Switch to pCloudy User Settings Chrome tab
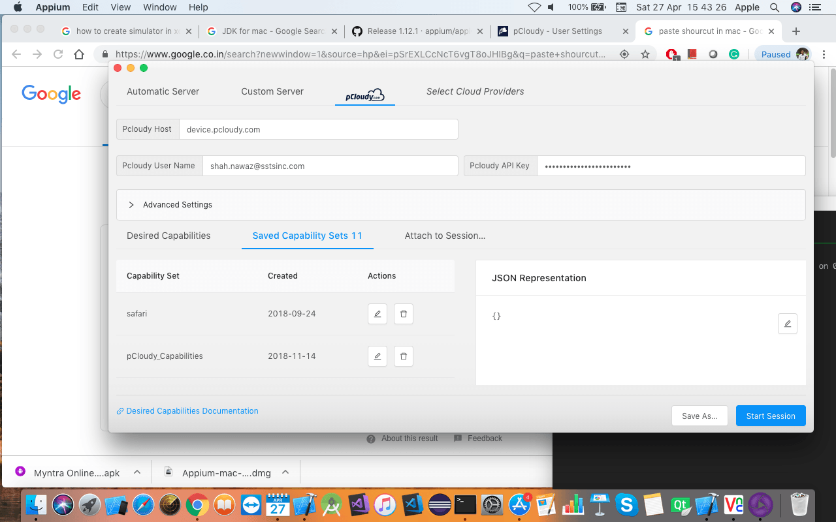Image resolution: width=836 pixels, height=522 pixels. coord(558,31)
